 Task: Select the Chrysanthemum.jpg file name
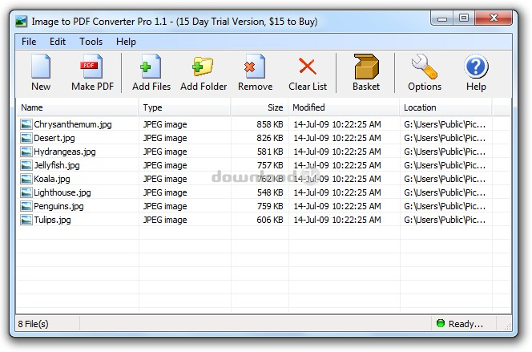click(x=73, y=124)
